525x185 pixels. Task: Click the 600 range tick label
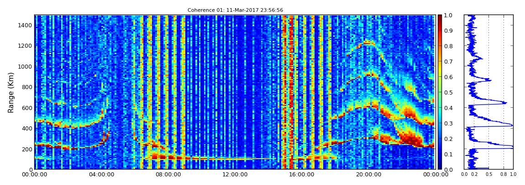pyautogui.click(x=27, y=108)
